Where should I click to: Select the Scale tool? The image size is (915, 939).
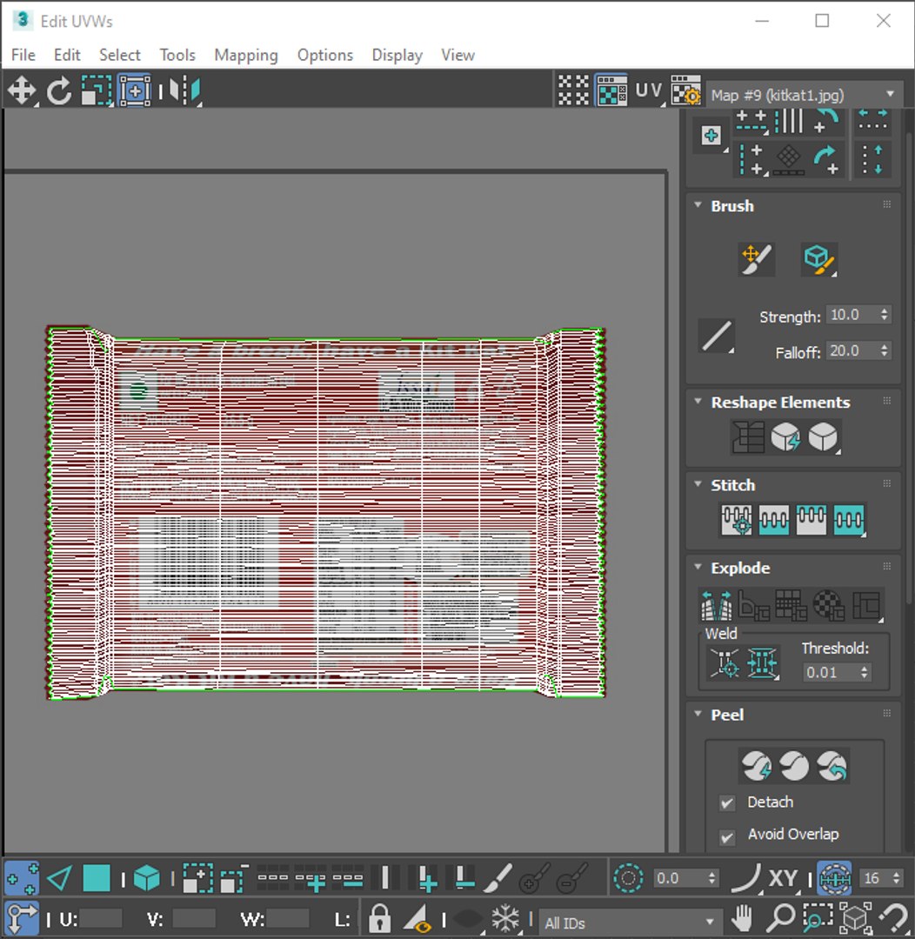(97, 91)
